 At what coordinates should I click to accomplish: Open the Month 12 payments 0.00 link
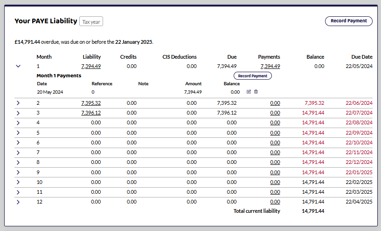275,202
